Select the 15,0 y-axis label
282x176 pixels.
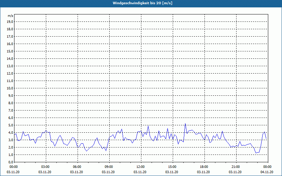coord(10,51)
